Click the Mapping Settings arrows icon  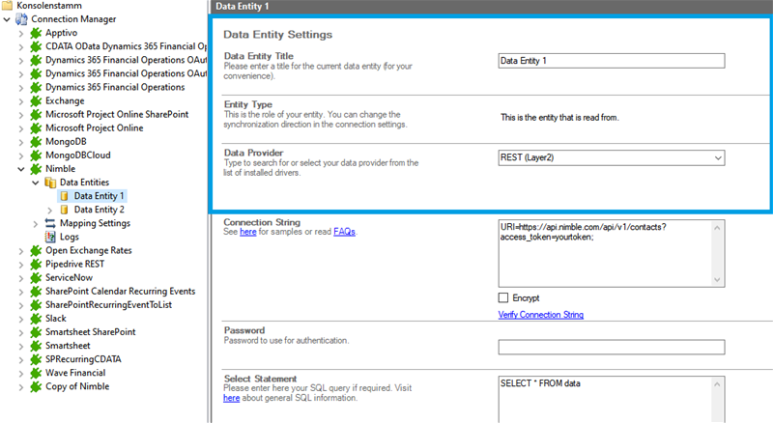click(x=50, y=223)
